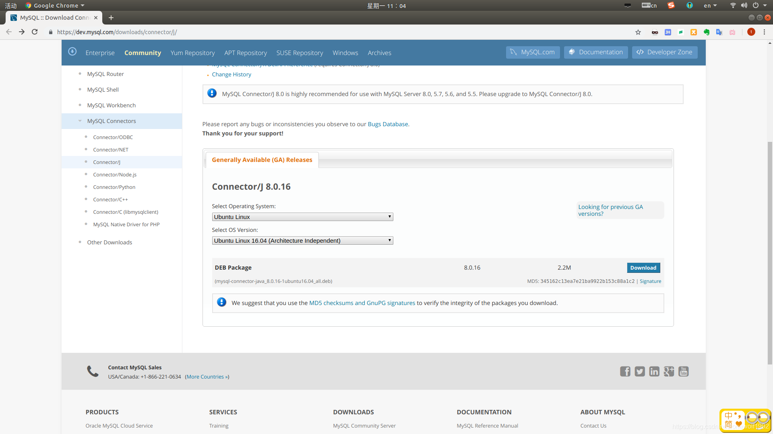Open the Google Plus social icon
The height and width of the screenshot is (434, 773).
tap(669, 371)
